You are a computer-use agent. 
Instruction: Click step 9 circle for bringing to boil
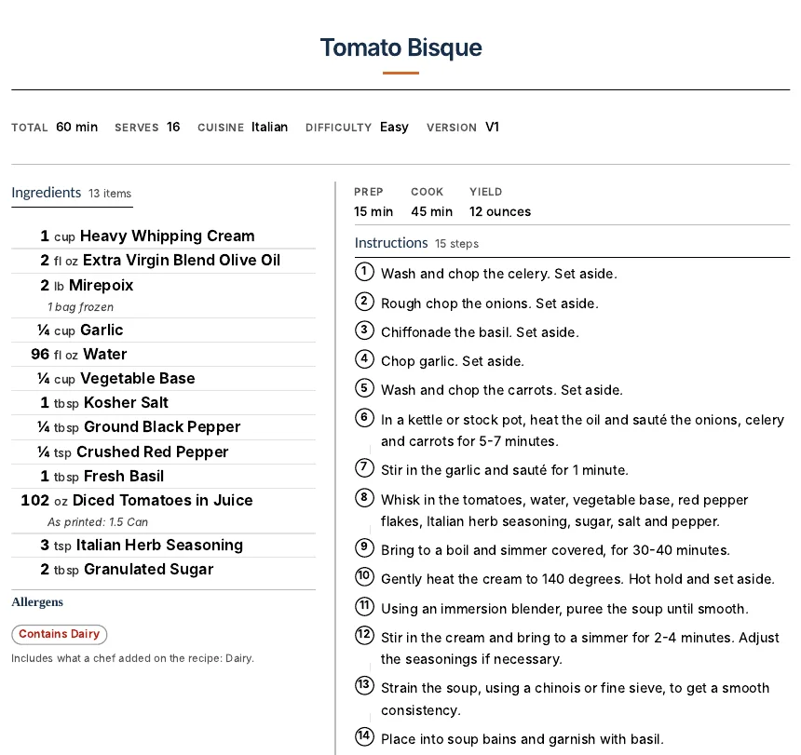coord(364,547)
